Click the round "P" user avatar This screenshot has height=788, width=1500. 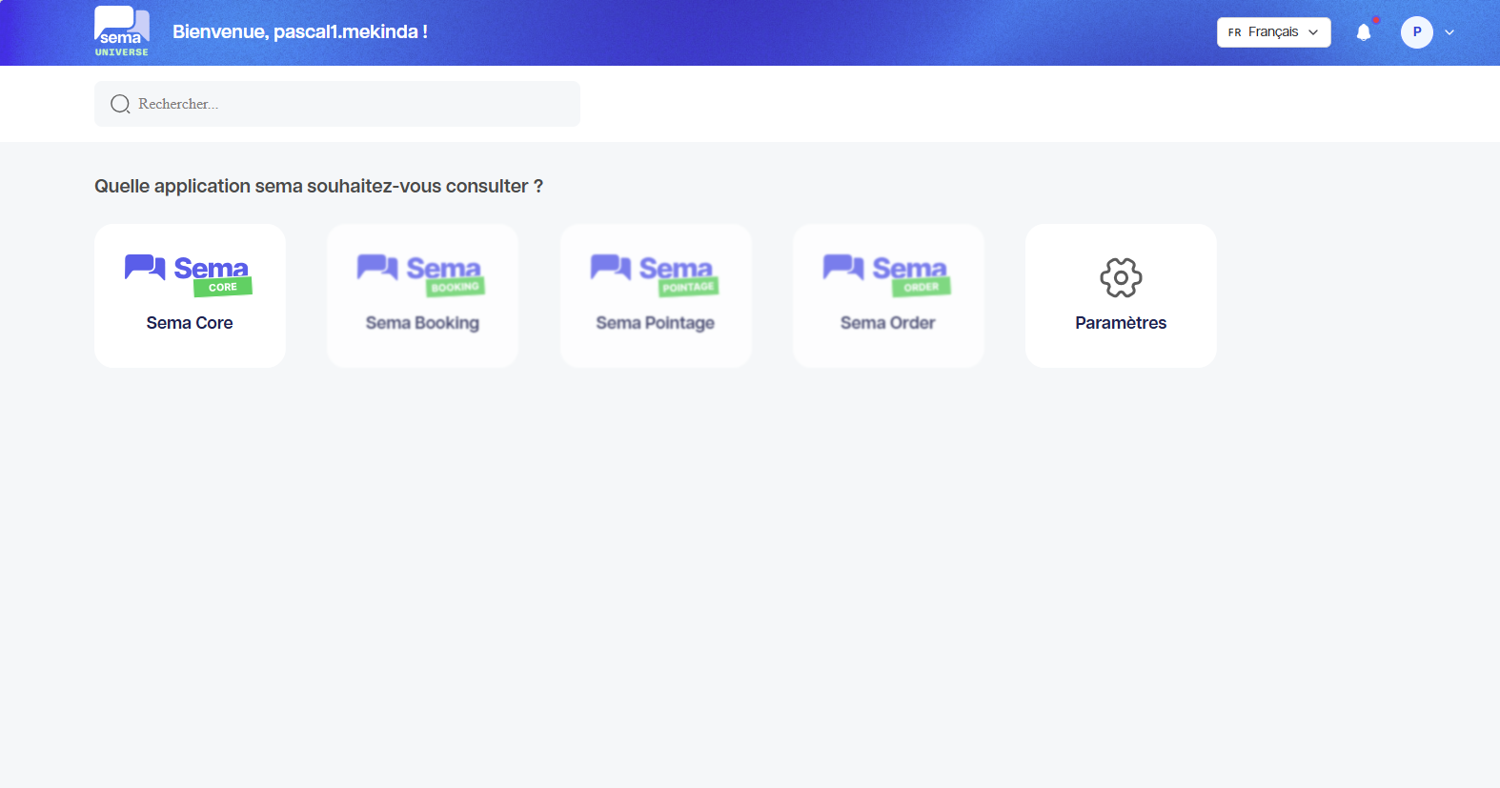[x=1416, y=32]
